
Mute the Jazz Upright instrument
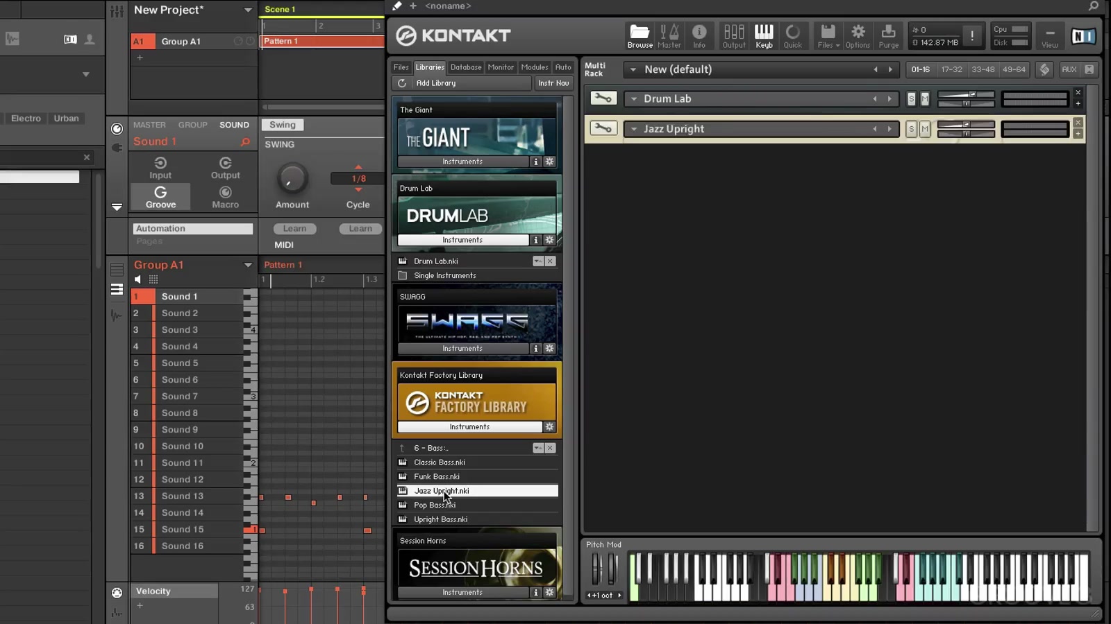tap(924, 129)
